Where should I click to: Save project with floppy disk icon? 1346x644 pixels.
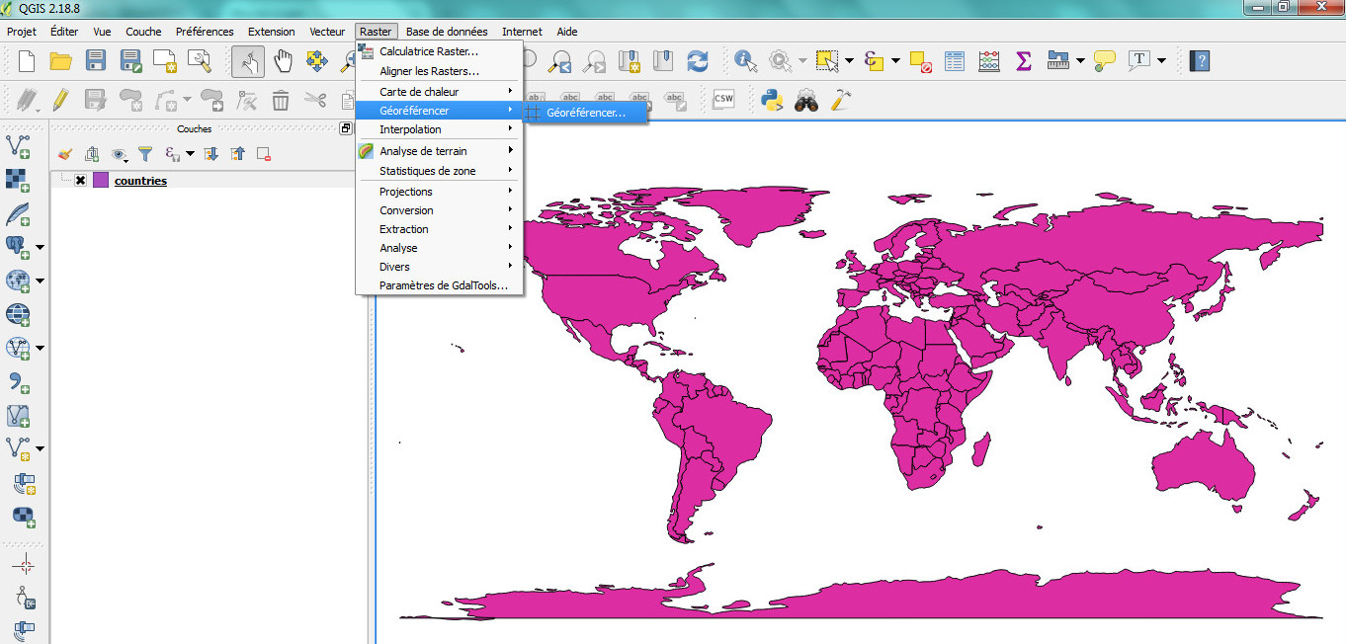tap(96, 61)
